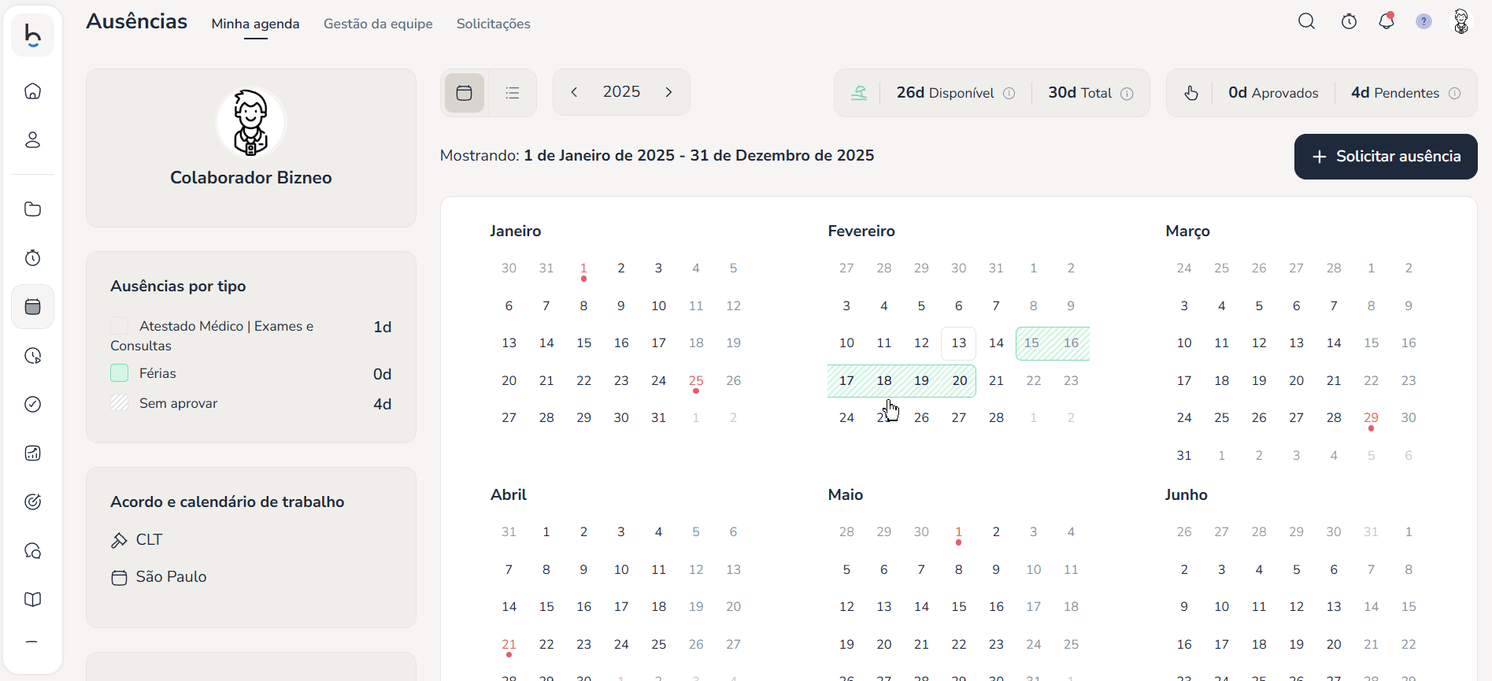Switch to calendar grid view
The height and width of the screenshot is (681, 1492).
click(465, 93)
